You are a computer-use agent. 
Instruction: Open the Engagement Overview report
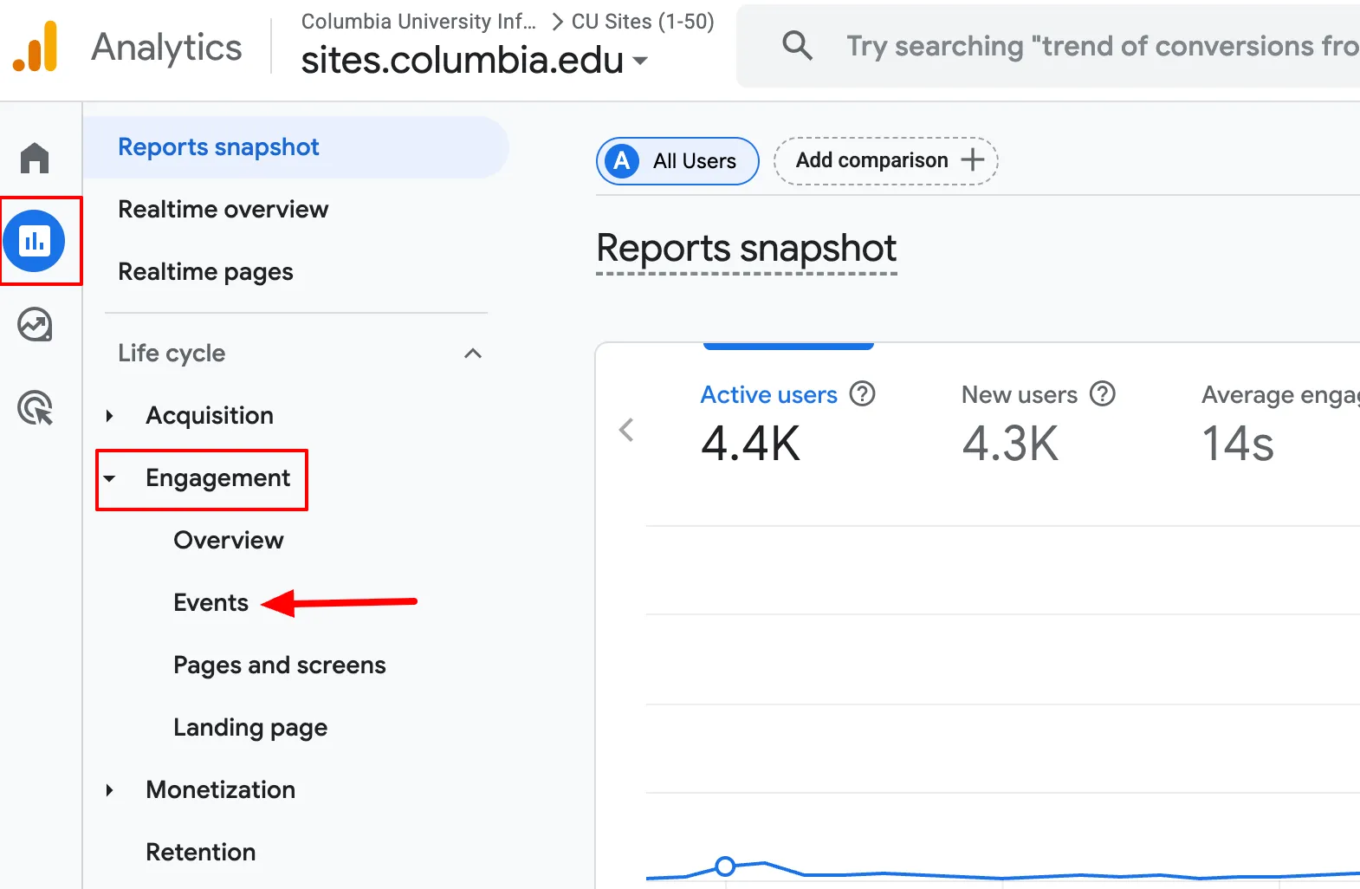point(229,541)
